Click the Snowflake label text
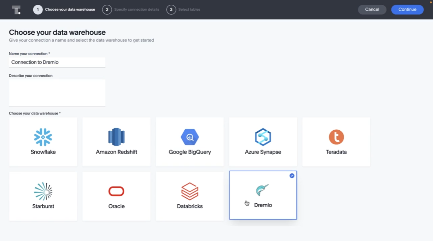The height and width of the screenshot is (241, 433). point(43,152)
